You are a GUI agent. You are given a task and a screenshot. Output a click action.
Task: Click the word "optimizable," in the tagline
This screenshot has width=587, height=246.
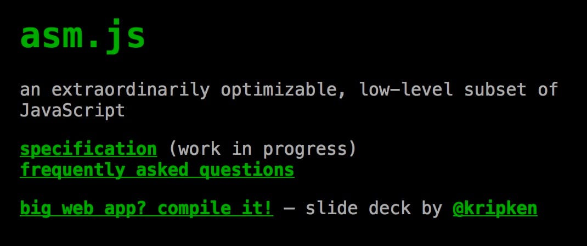[283, 91]
